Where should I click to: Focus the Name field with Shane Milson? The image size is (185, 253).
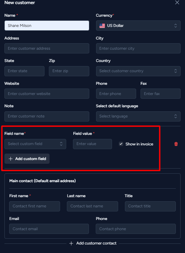tap(47, 26)
